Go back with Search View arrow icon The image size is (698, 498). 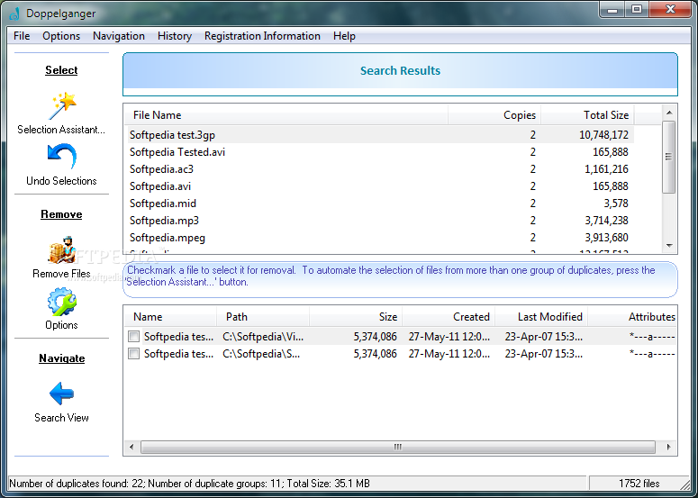click(x=61, y=394)
